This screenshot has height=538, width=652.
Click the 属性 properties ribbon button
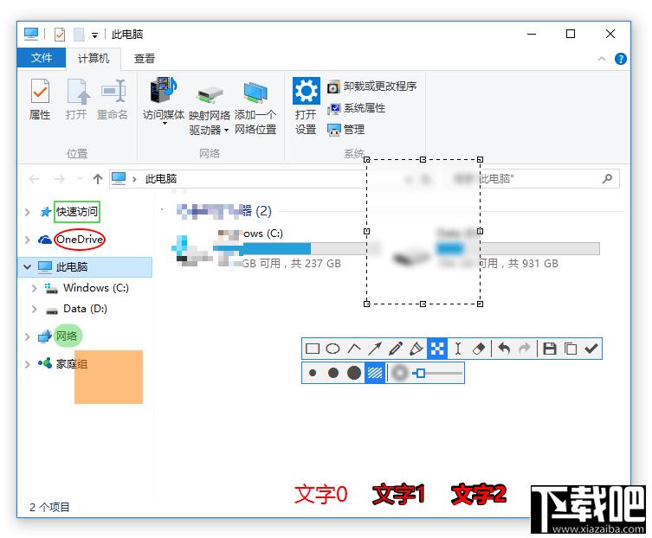[40, 99]
